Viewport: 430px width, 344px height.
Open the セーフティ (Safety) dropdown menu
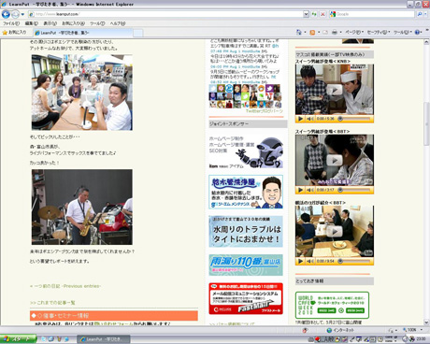pos(379,32)
